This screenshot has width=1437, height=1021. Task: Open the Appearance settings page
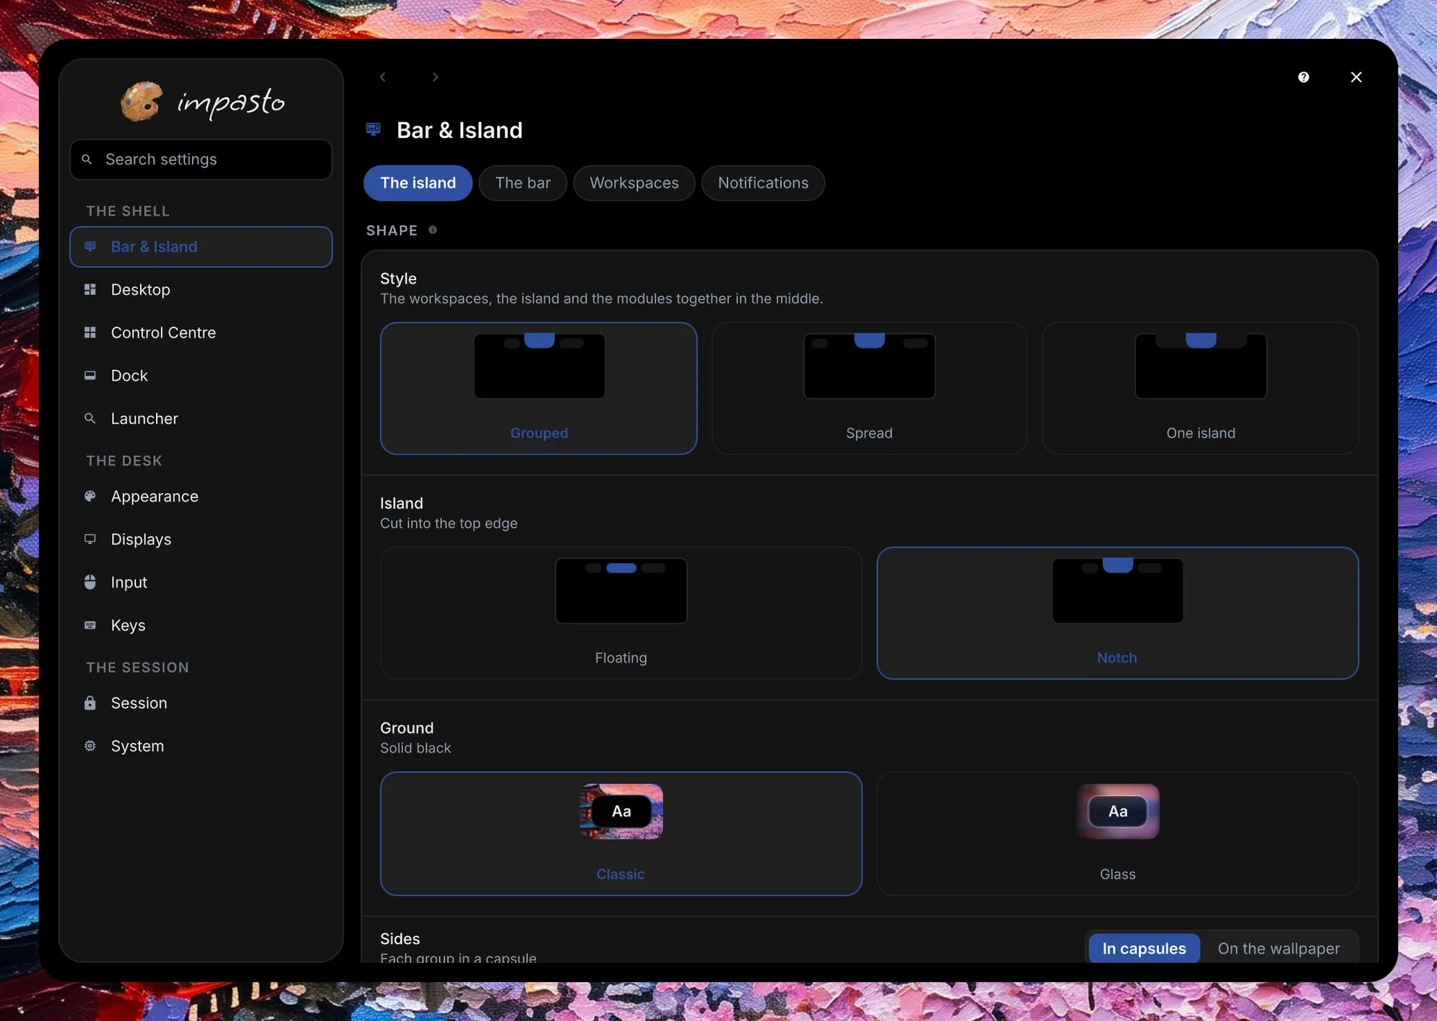coord(201,496)
